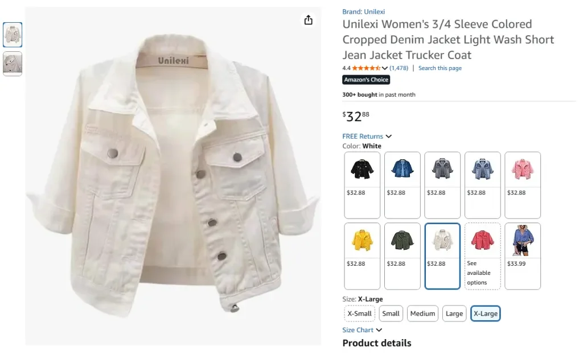Pick the yellow jacket color variant

[x=362, y=241]
